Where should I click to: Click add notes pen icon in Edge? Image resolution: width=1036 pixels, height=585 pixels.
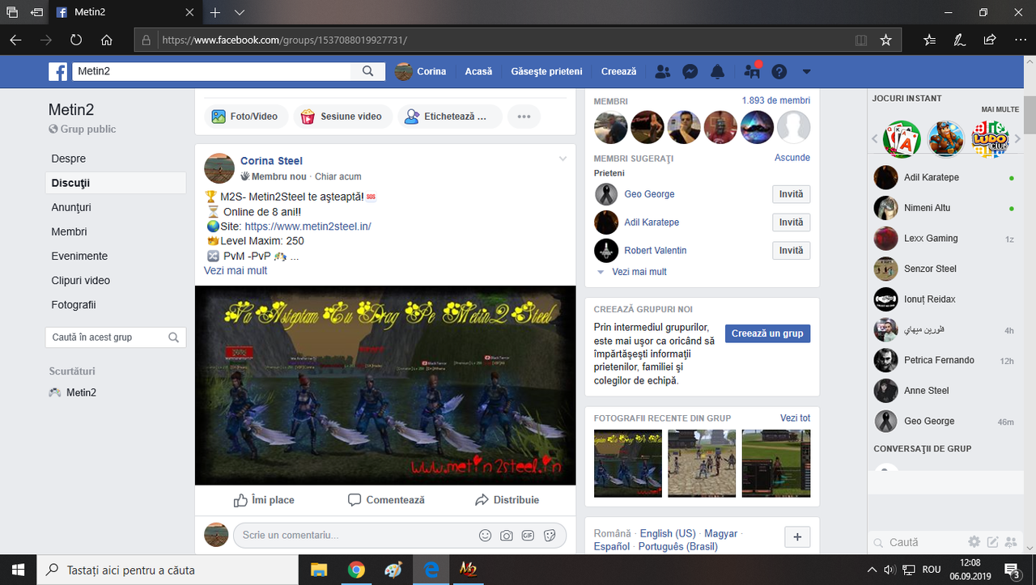(959, 40)
